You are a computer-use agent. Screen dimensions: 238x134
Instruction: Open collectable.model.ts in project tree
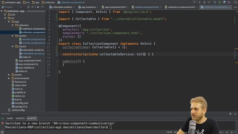pos(32,50)
